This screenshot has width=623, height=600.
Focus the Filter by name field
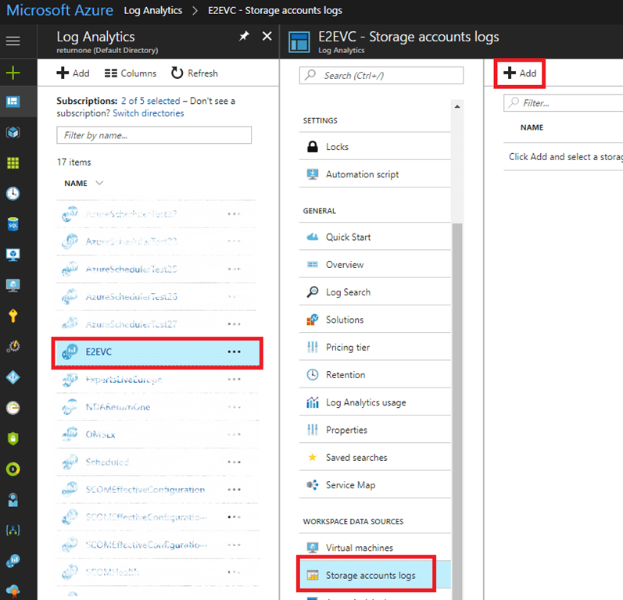pos(154,135)
